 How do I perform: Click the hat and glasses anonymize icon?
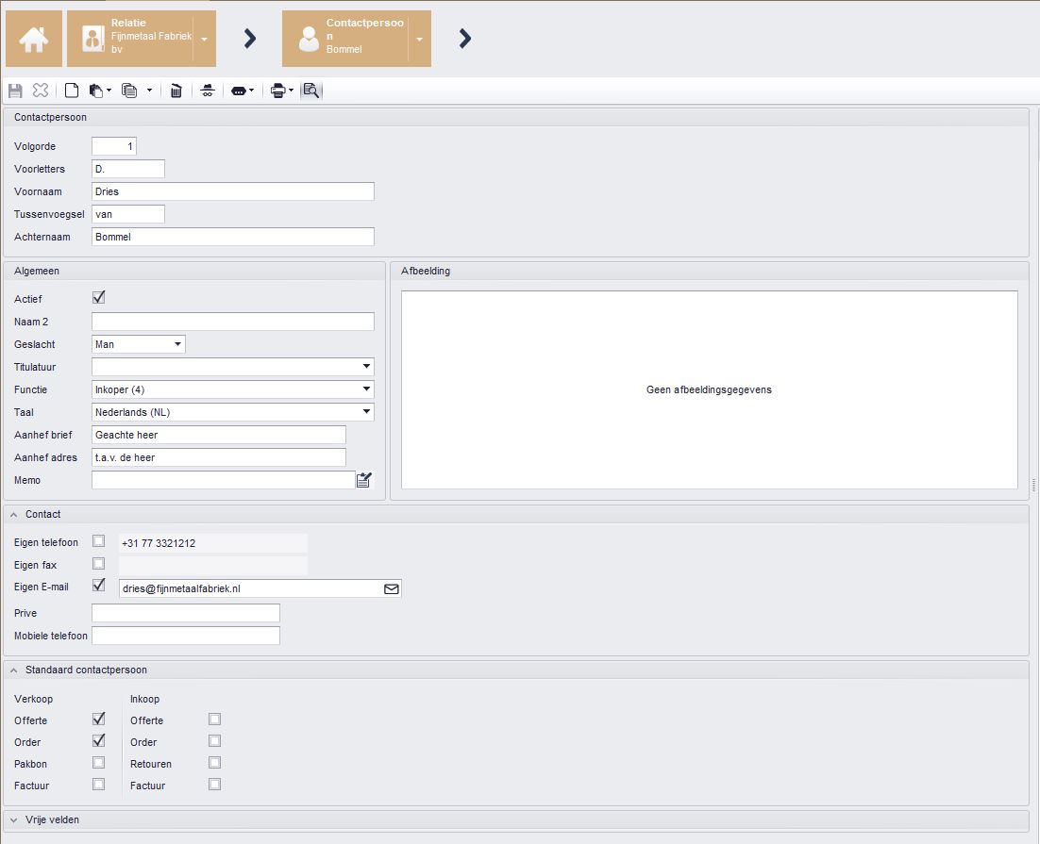click(208, 91)
